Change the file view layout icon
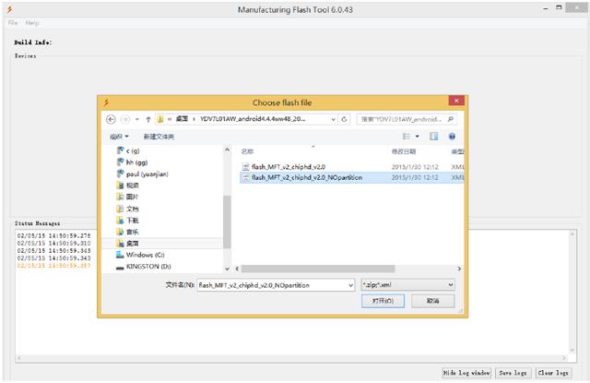590x383 pixels. click(406, 137)
